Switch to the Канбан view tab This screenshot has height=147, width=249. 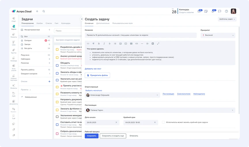[39, 23]
